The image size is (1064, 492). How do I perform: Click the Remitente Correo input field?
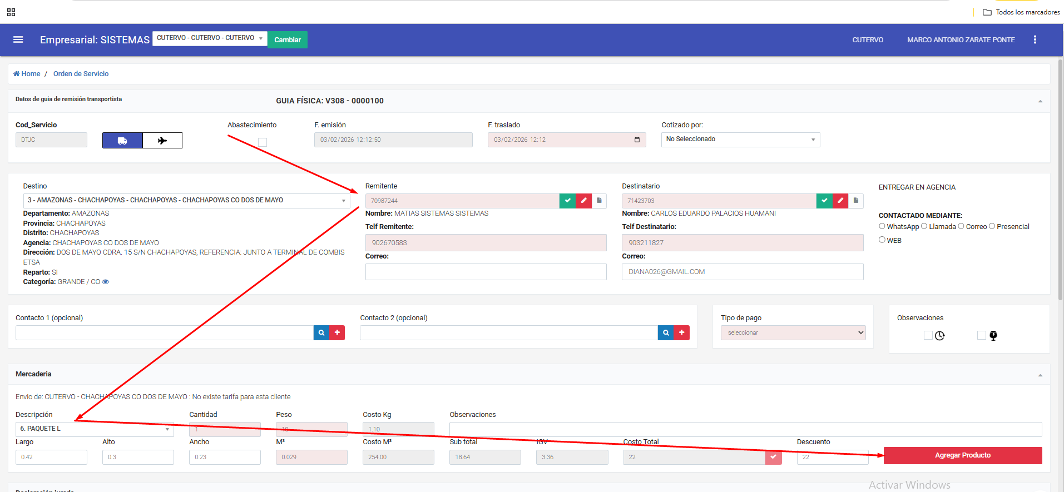click(x=486, y=272)
